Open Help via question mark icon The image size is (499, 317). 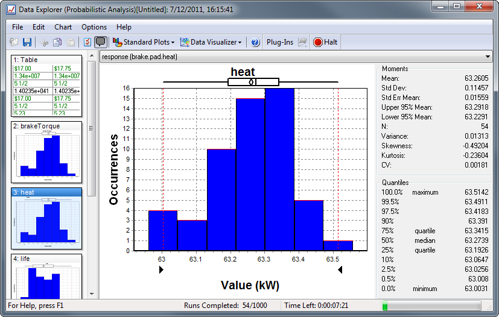[x=255, y=42]
